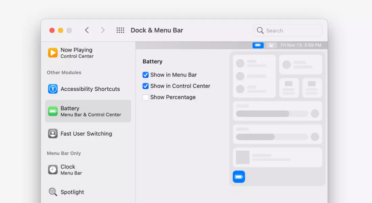This screenshot has width=372, height=203.
Task: Enable Show Percentage checkbox
Action: point(145,97)
